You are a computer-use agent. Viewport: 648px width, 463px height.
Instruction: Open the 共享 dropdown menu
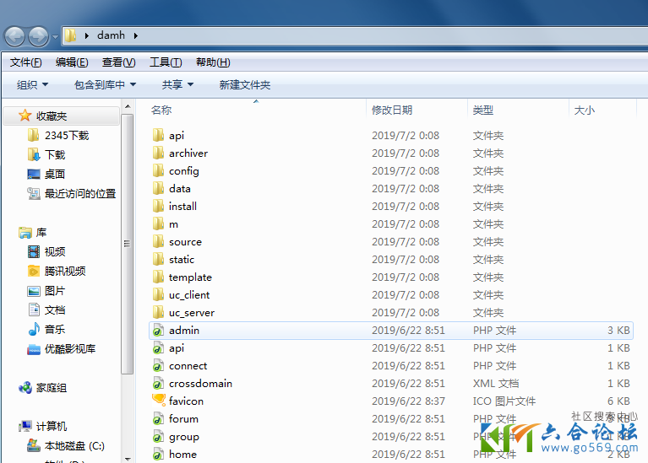[177, 84]
